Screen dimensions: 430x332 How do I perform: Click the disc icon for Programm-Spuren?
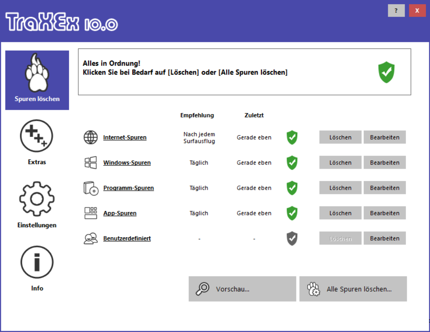pos(91,188)
